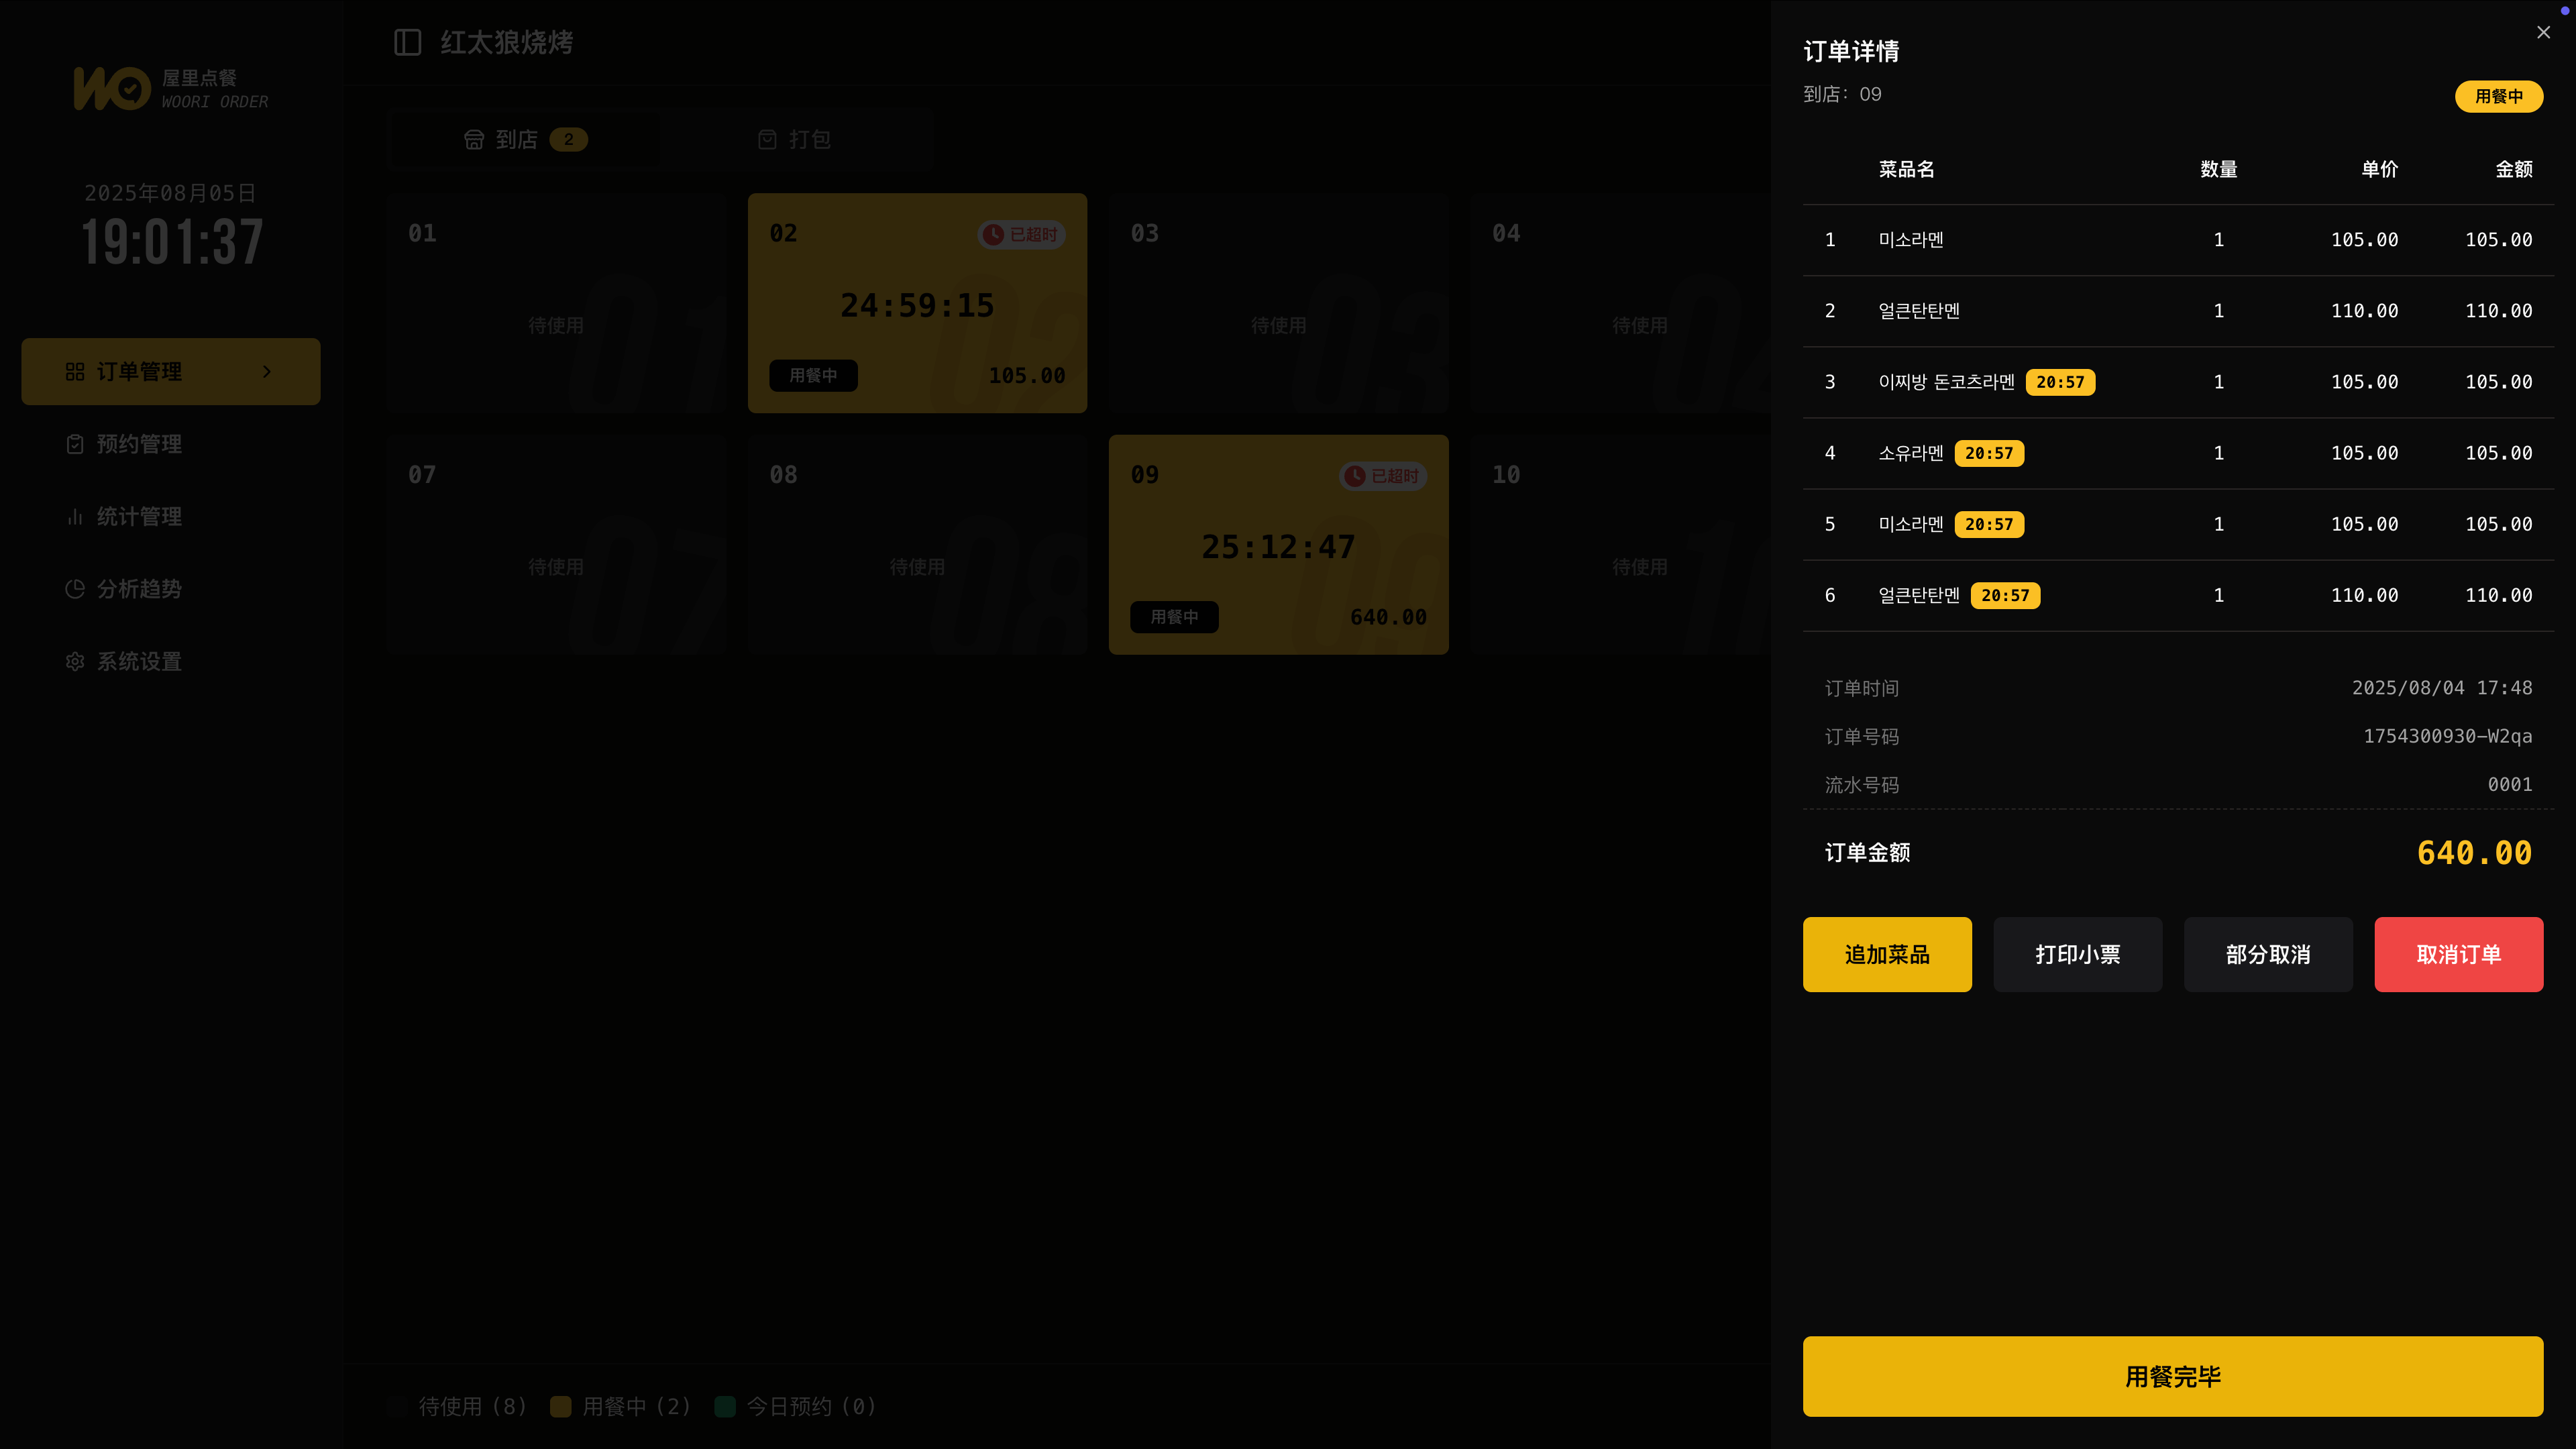This screenshot has width=2576, height=1449.
Task: Click the 预约管理 clipboard icon
Action: coord(75,444)
